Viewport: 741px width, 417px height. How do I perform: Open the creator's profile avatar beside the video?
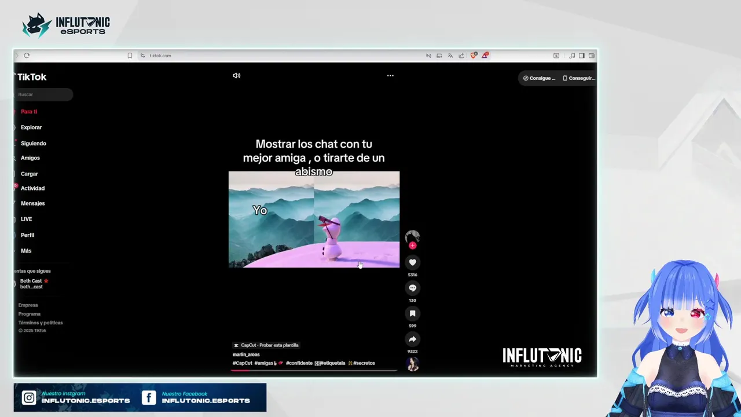pyautogui.click(x=412, y=236)
